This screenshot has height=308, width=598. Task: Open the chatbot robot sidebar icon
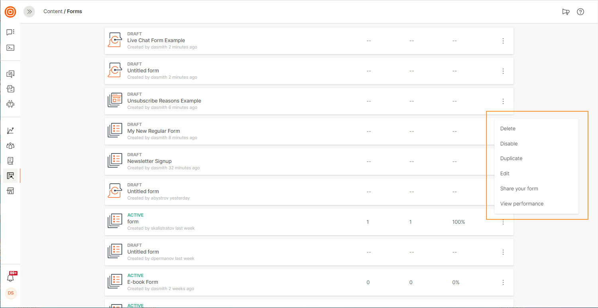point(10,104)
